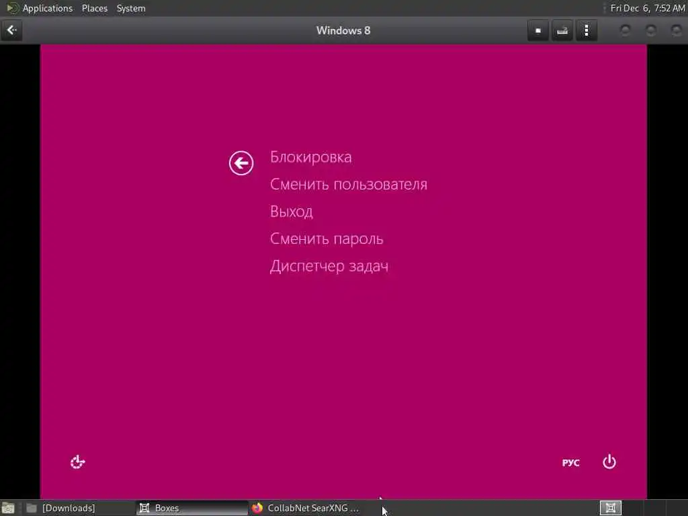The image size is (688, 516).
Task: Click the round back arrow in Windows
Action: pyautogui.click(x=241, y=163)
